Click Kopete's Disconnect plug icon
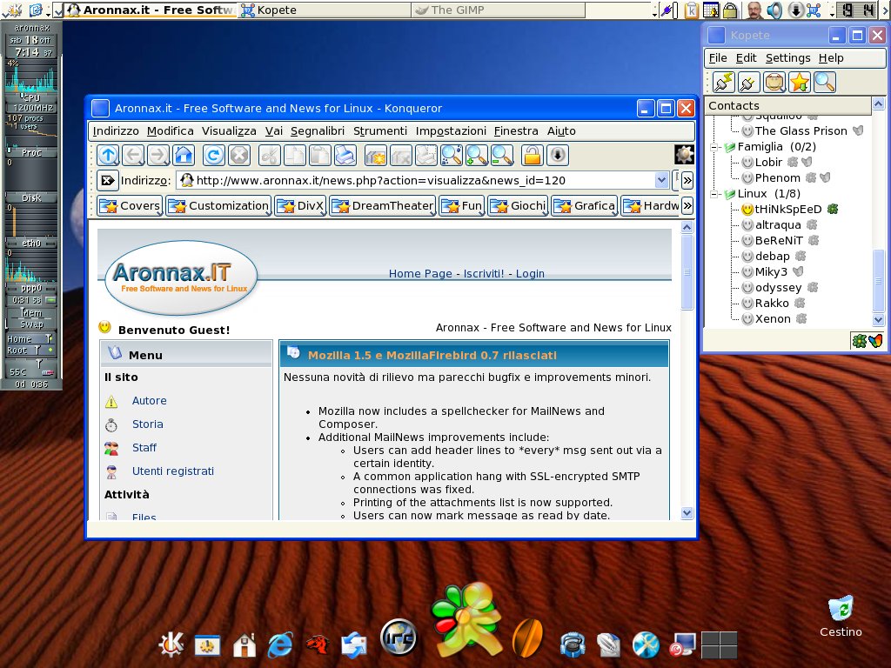Screen dimensions: 891x668 748,83
